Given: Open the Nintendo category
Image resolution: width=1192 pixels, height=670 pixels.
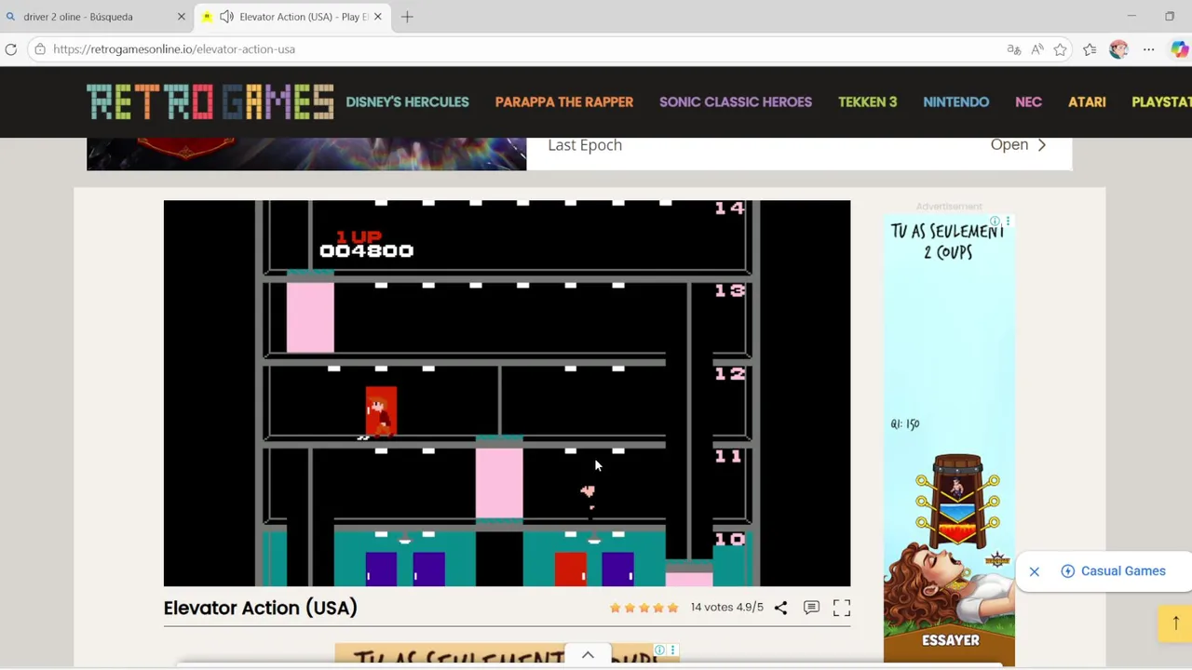Looking at the screenshot, I should pos(956,102).
